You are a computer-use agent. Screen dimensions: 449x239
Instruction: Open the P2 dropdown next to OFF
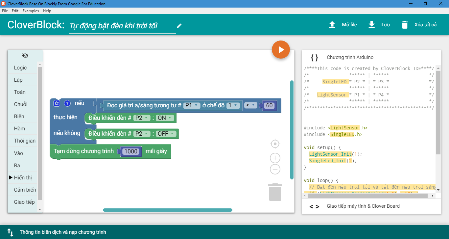point(142,134)
